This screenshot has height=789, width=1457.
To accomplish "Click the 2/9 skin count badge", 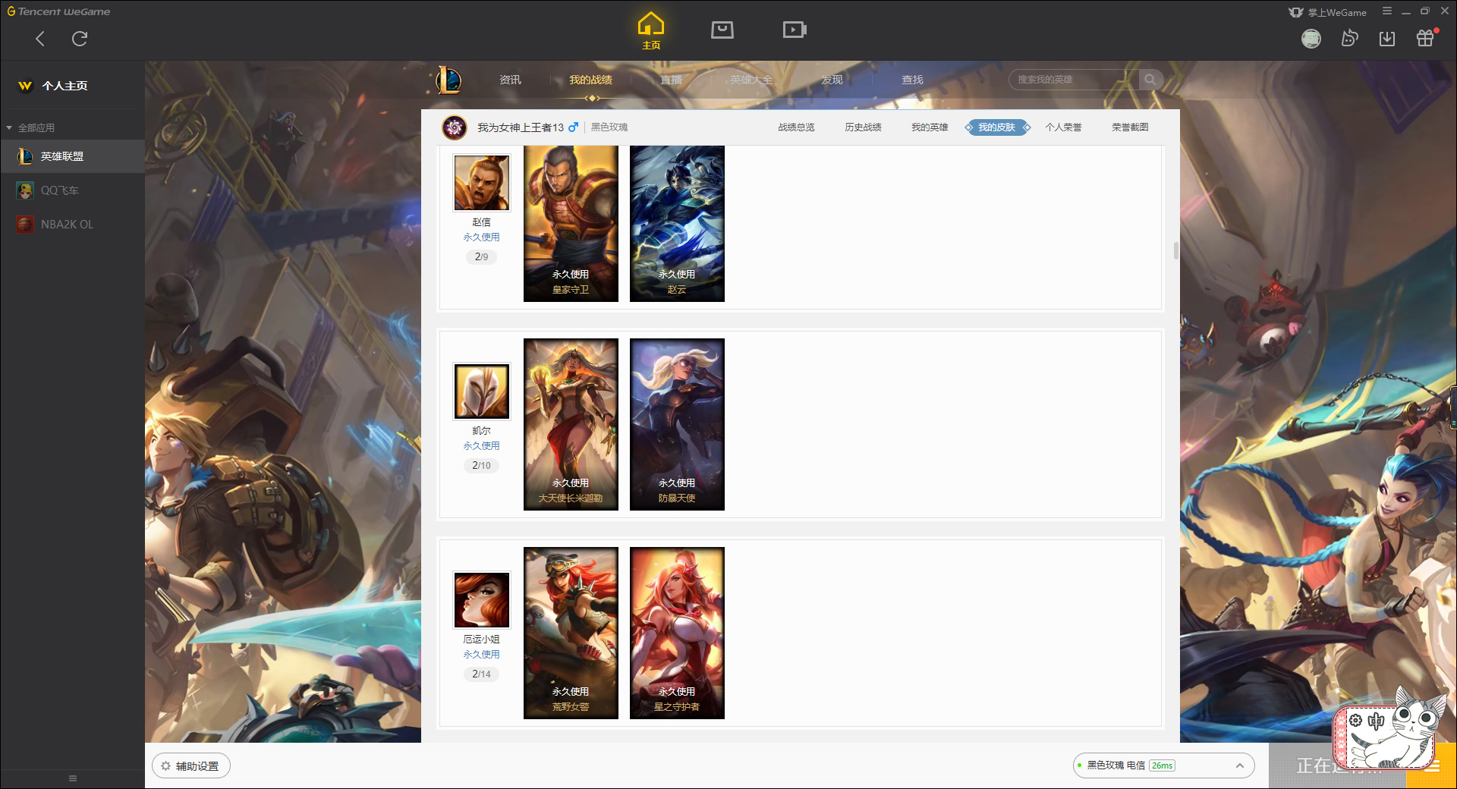I will pos(481,257).
